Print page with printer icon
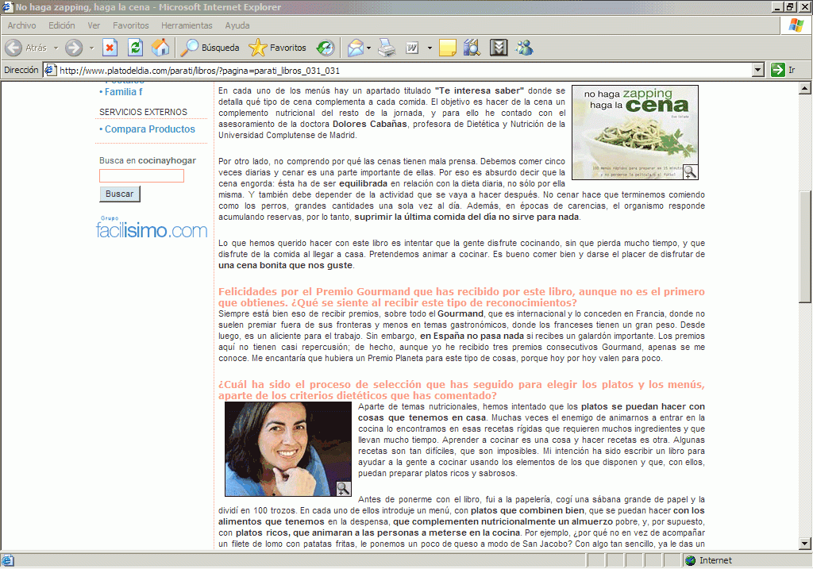The width and height of the screenshot is (813, 569). (387, 48)
